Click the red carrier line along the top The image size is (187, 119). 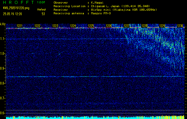click(95, 28)
